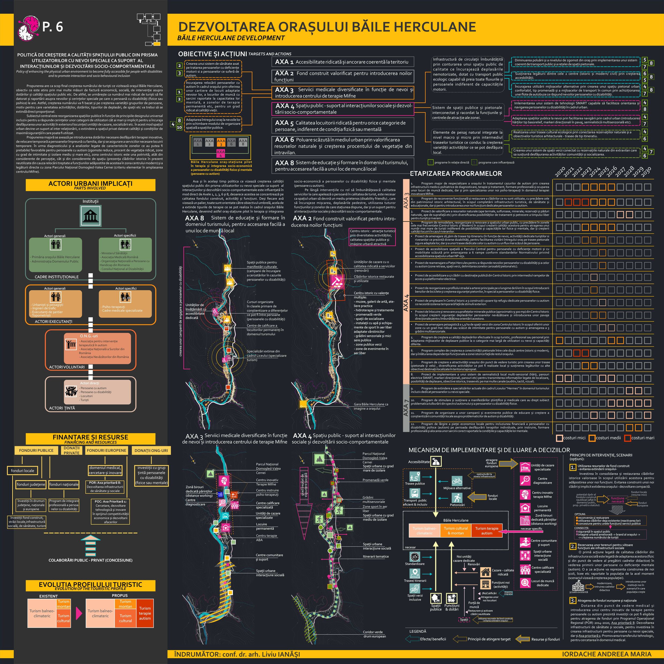Click the fonduri locale box
Screen dimensions: 664x664
(22, 470)
